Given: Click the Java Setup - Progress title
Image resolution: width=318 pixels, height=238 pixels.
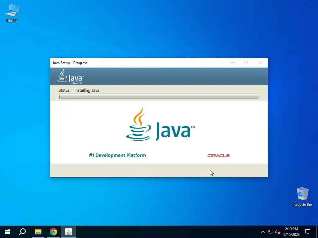Looking at the screenshot, I should point(70,63).
